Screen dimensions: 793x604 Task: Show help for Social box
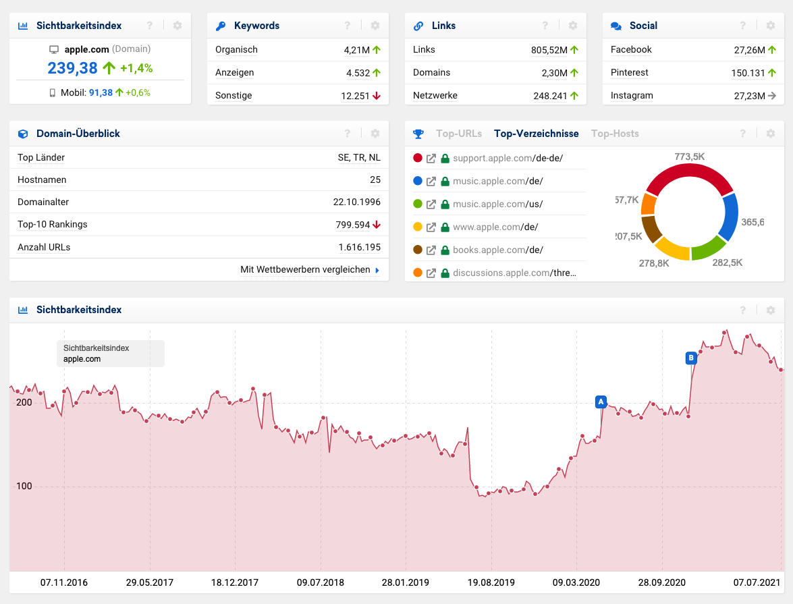click(x=742, y=25)
